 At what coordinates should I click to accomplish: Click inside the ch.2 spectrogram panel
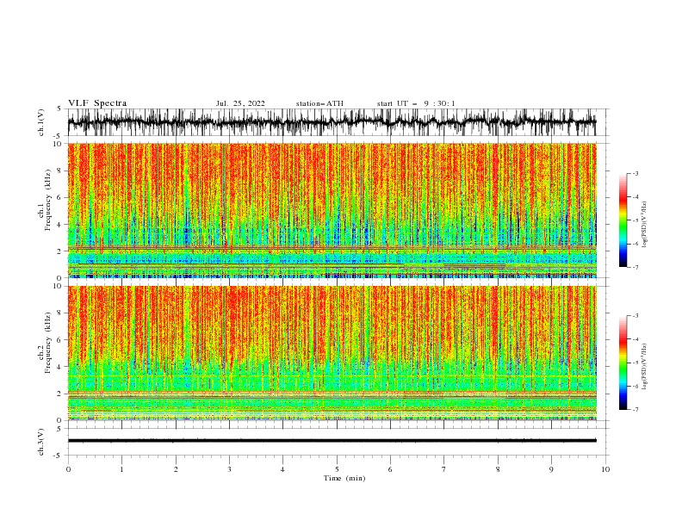coord(332,353)
